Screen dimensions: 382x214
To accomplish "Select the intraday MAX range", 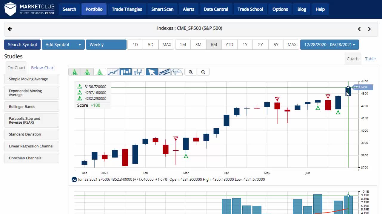I will (x=167, y=45).
